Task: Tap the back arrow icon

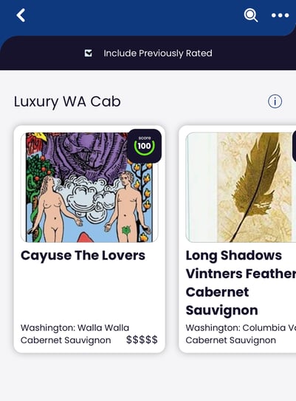Action: click(21, 15)
